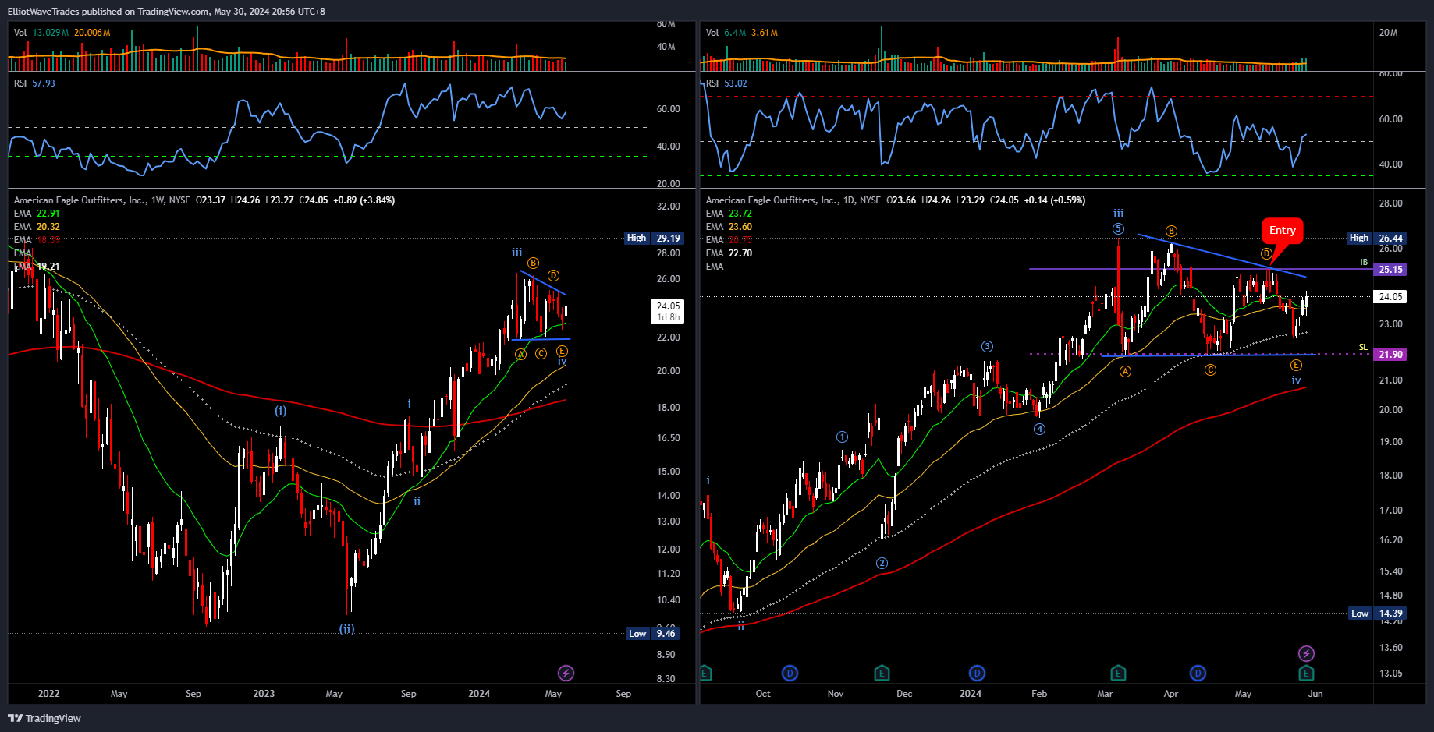Open the lightning event icon on daily chart

[1306, 653]
